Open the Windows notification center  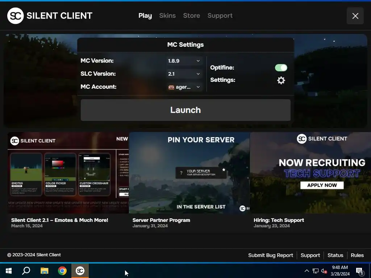(x=360, y=271)
